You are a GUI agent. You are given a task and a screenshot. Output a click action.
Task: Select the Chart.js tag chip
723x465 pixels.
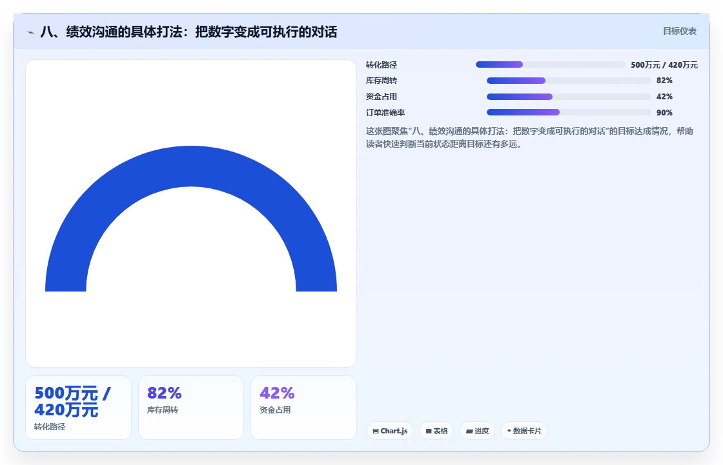pos(390,431)
